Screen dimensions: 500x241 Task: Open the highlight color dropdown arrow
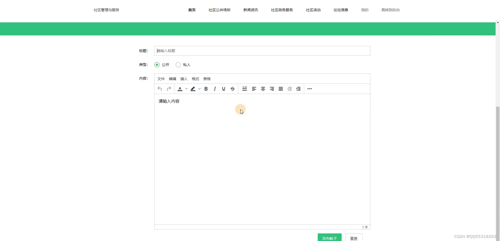coord(199,89)
